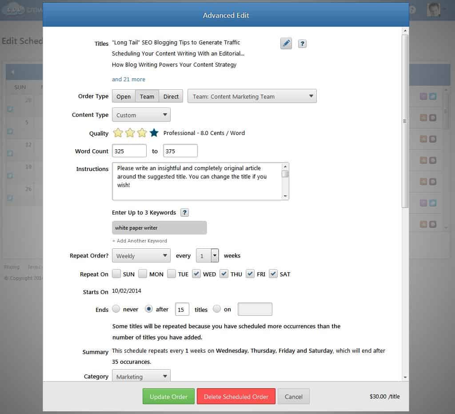Switch order type to Open
This screenshot has height=414, width=455.
[124, 96]
